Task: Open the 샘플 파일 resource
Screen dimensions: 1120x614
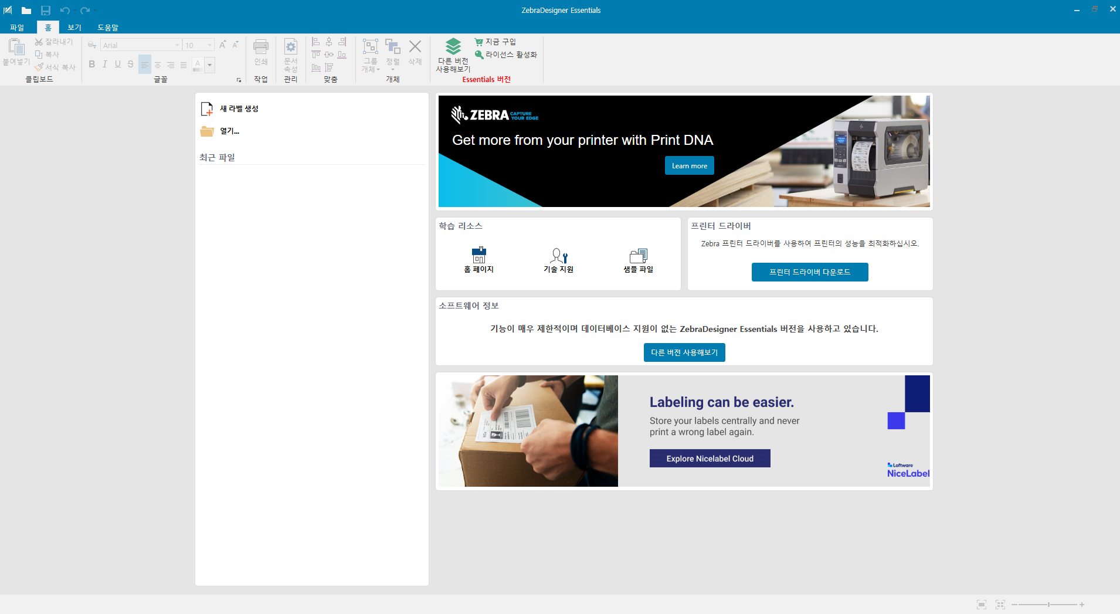Action: click(639, 260)
